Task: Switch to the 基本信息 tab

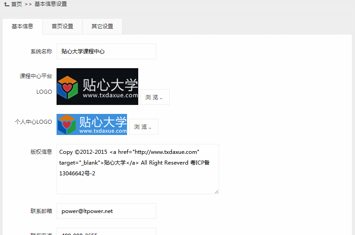Action: click(22, 26)
